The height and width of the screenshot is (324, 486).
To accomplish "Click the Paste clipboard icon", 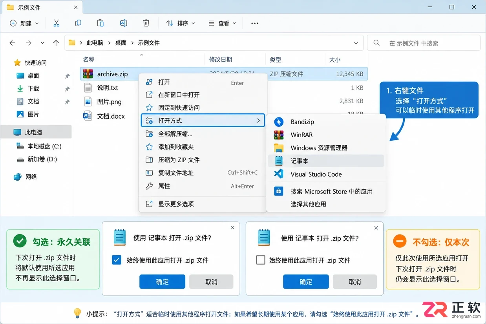I will pyautogui.click(x=100, y=23).
